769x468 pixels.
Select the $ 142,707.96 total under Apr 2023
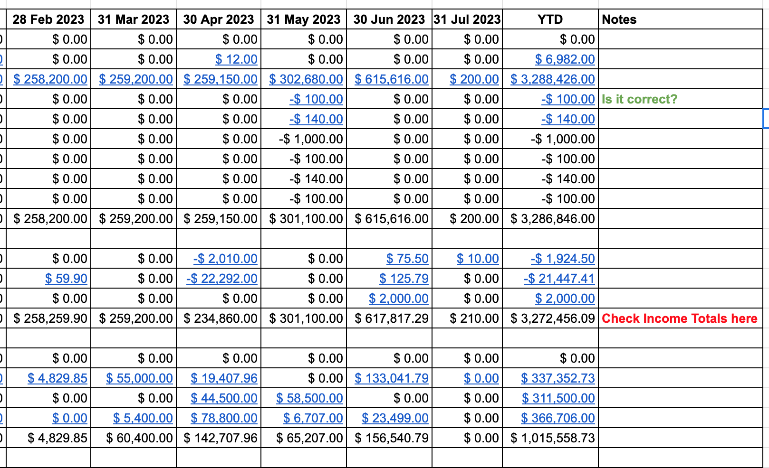(x=219, y=438)
